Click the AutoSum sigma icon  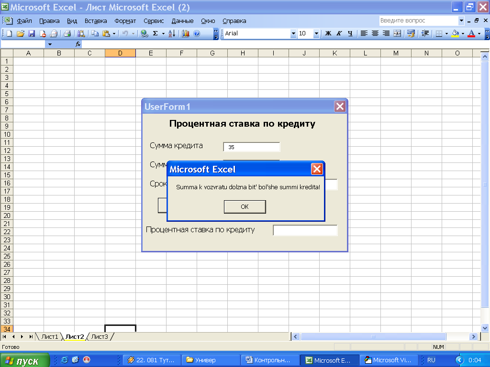click(x=156, y=33)
